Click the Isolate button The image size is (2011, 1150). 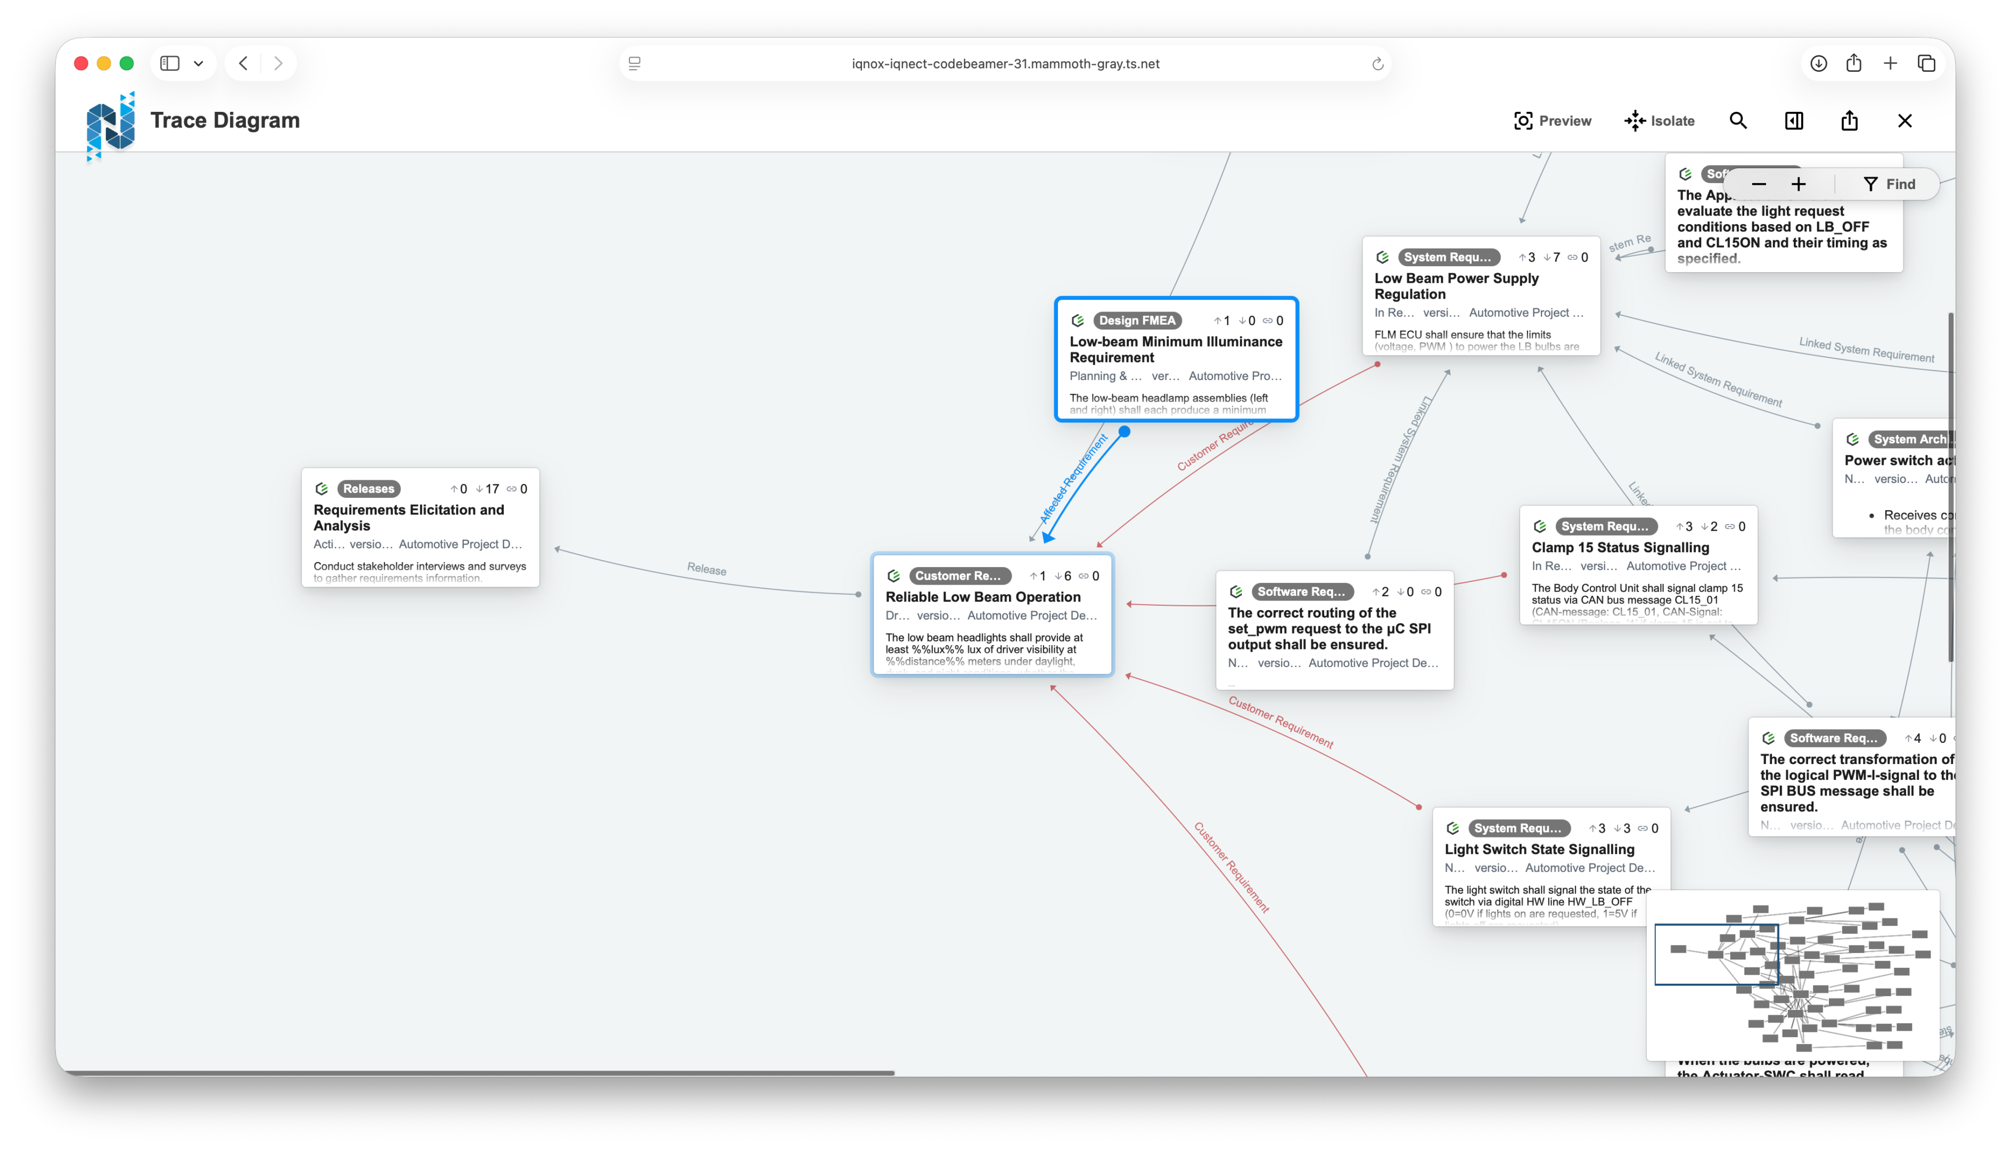click(x=1660, y=121)
